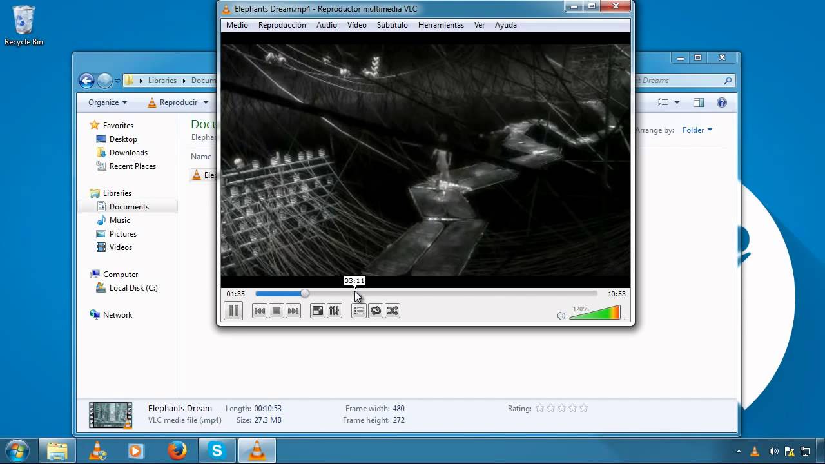Set rating to one star
825x464 pixels.
pyautogui.click(x=540, y=408)
